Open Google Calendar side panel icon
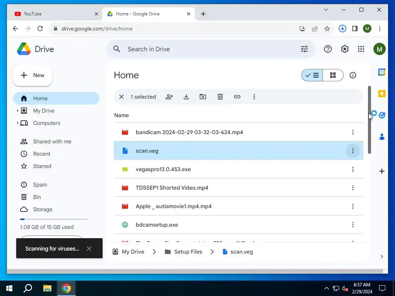The image size is (395, 296). (381, 72)
